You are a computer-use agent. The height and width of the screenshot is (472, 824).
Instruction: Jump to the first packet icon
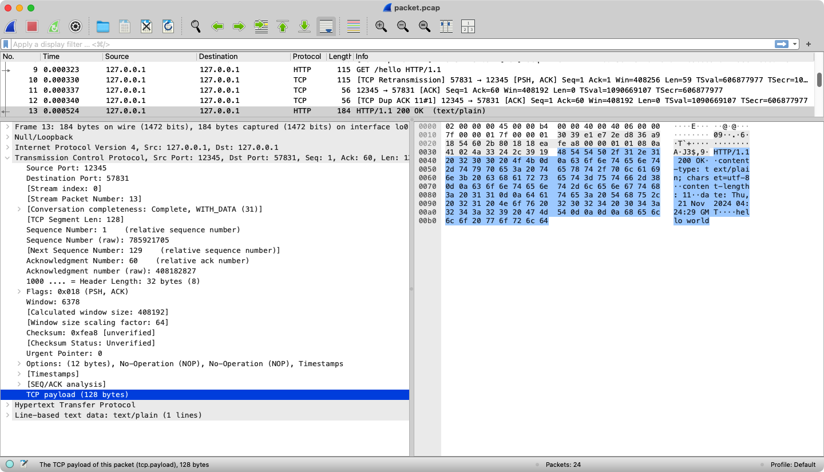tap(283, 26)
